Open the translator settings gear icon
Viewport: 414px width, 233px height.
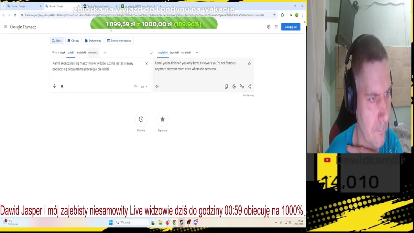click(268, 27)
